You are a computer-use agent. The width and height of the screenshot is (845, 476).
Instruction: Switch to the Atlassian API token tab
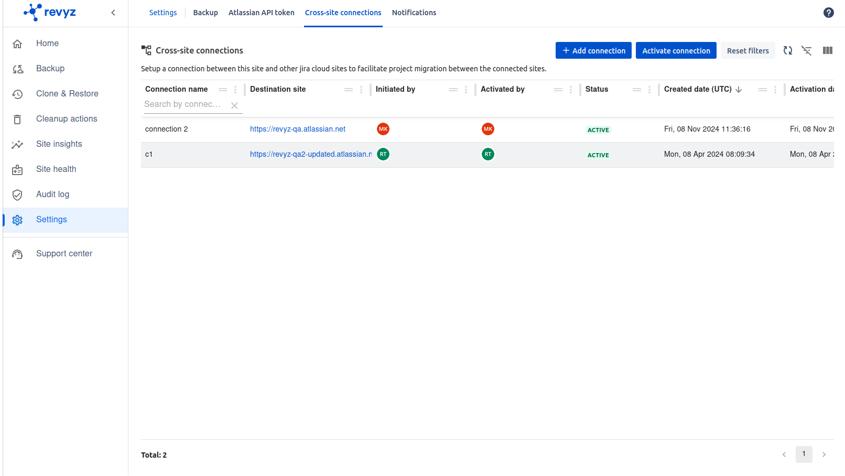261,13
